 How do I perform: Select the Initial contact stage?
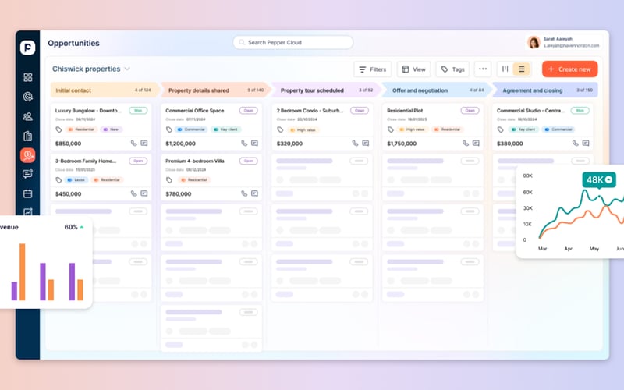pyautogui.click(x=105, y=90)
